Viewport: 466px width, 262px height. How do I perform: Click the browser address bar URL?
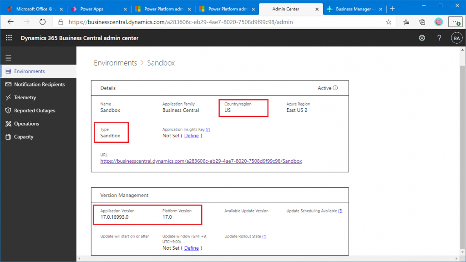pos(181,22)
